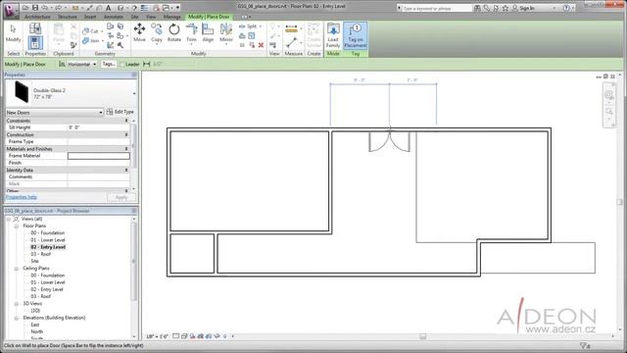627x353 pixels.
Task: Collapse the Elevations (Building Elevation) node
Action: (17, 318)
